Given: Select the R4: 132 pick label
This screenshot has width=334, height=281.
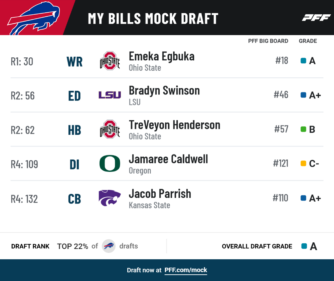Looking at the screenshot, I should [24, 199].
